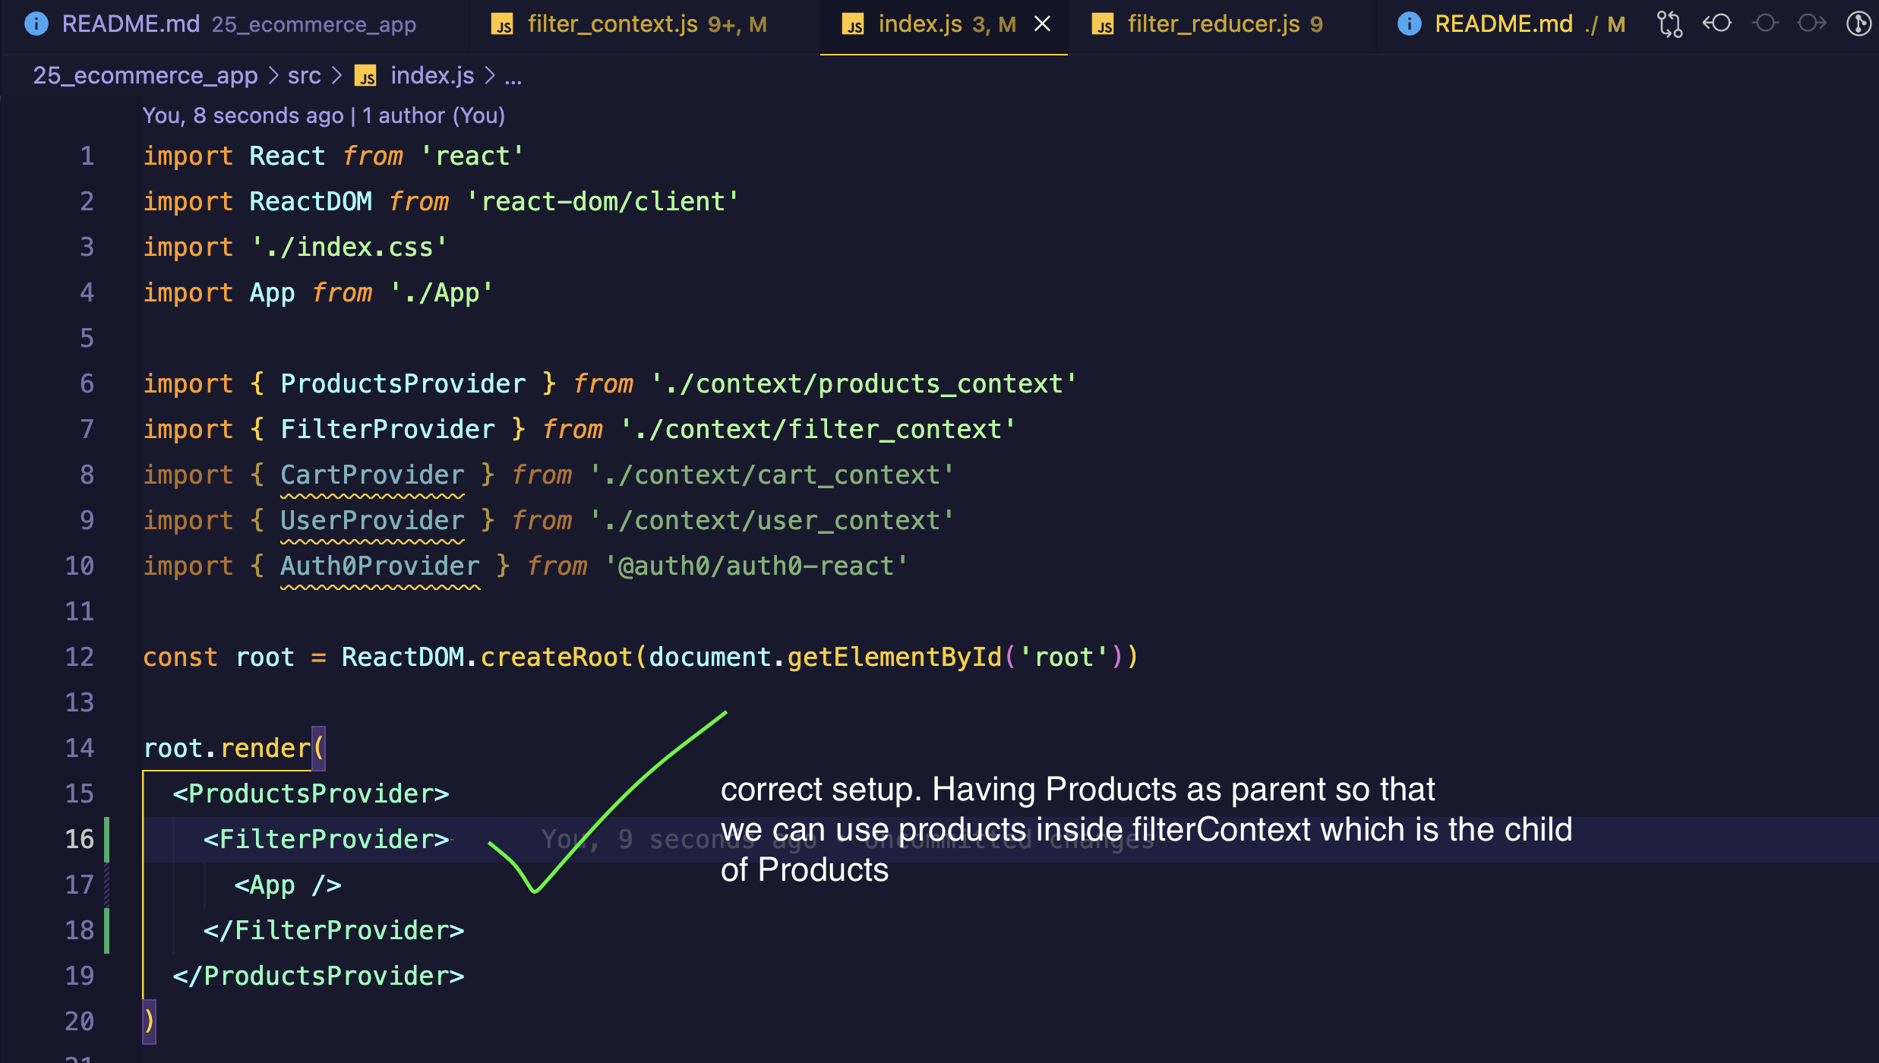The image size is (1879, 1063).
Task: Expand the src breadcrumb segment
Action: [304, 76]
